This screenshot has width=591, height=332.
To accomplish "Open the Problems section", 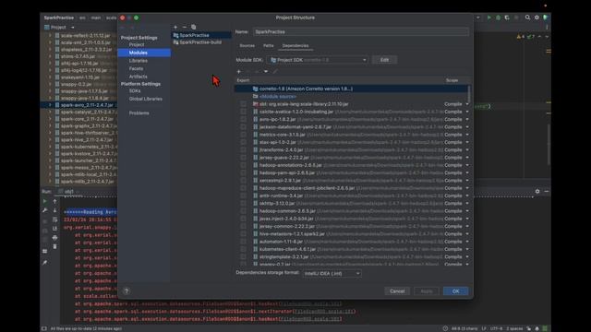I will tap(139, 113).
